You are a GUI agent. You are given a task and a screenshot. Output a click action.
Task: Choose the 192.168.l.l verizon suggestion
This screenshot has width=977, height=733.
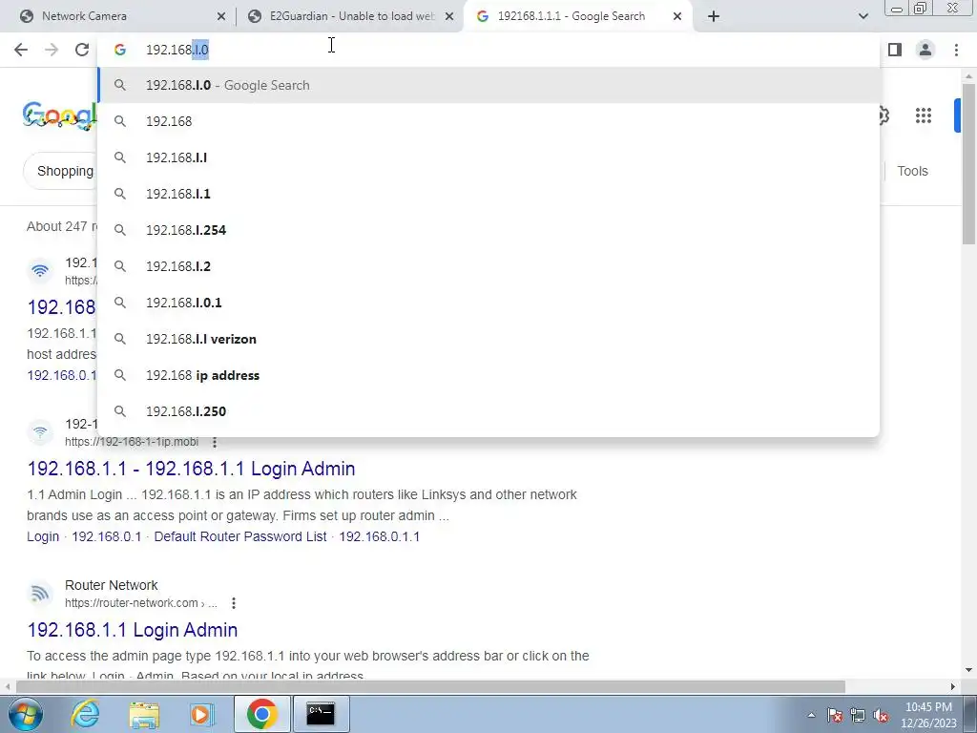[x=488, y=339]
